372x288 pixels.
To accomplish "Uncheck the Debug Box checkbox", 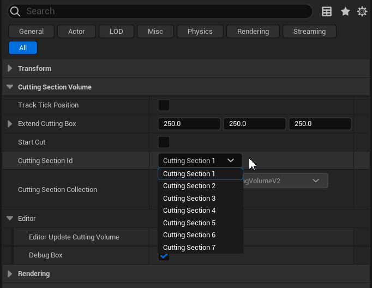I will [164, 256].
